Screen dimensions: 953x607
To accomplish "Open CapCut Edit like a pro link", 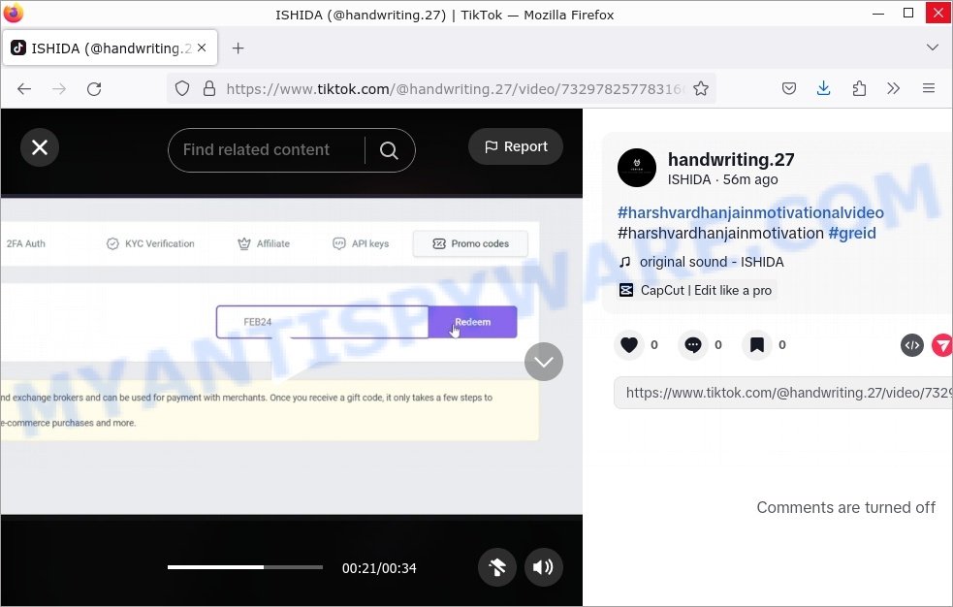I will point(696,291).
